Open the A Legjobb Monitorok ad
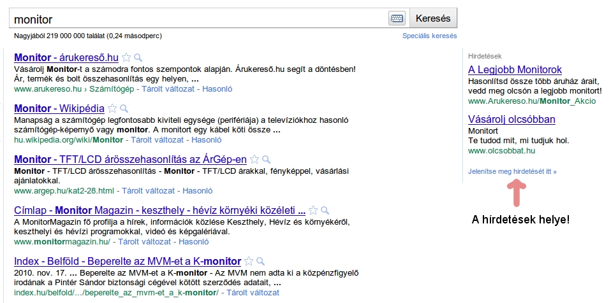Screen dimensions: 611x303 tap(515, 69)
